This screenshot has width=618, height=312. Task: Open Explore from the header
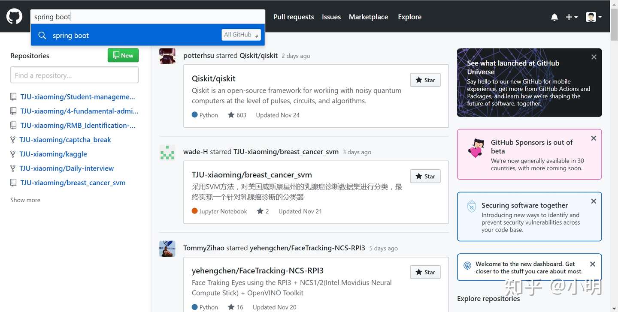point(409,17)
